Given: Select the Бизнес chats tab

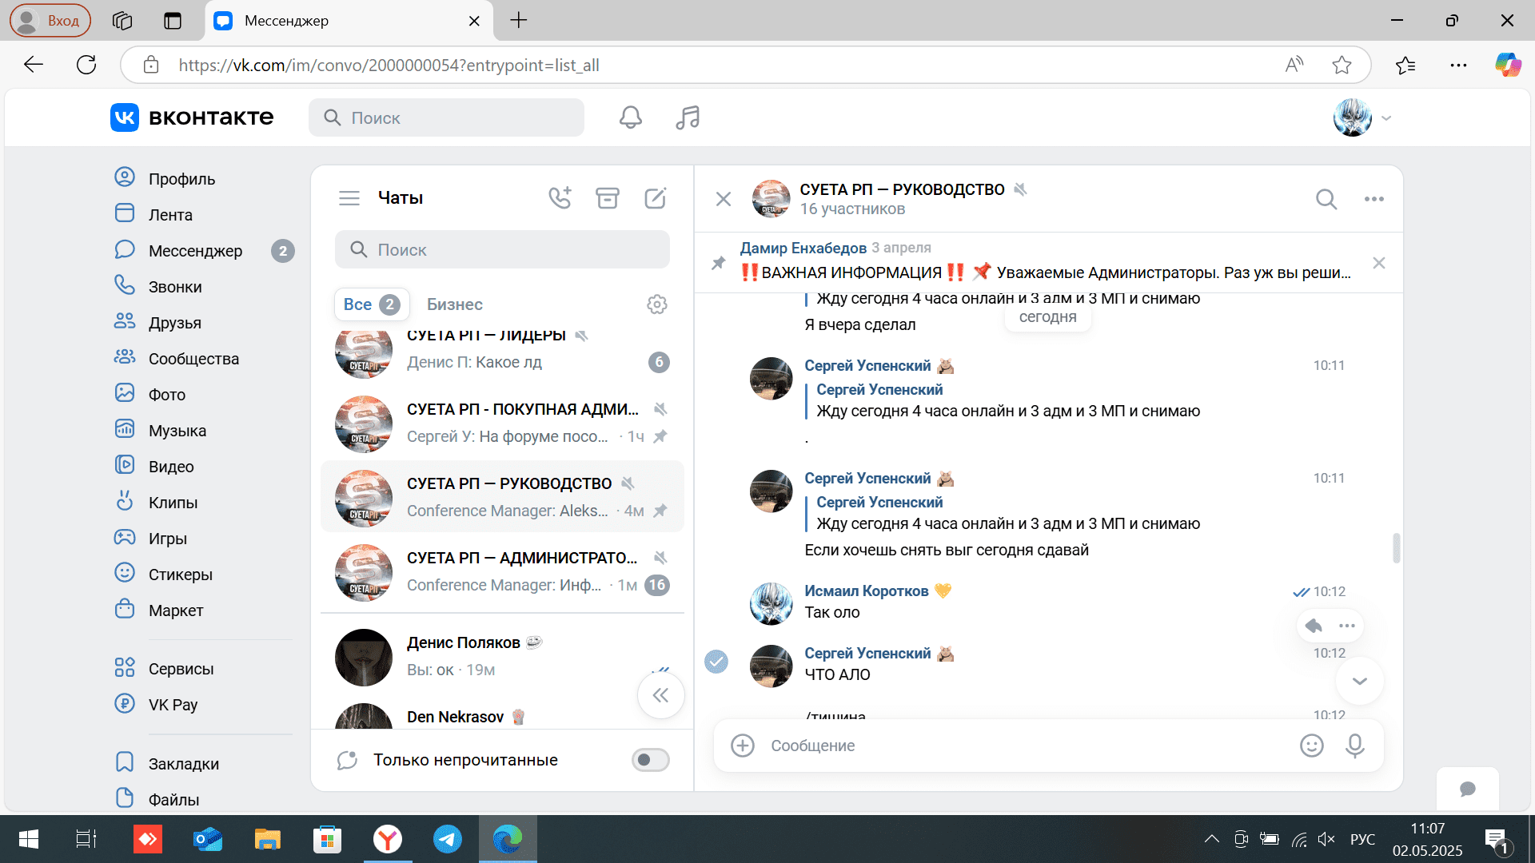Looking at the screenshot, I should tap(455, 304).
